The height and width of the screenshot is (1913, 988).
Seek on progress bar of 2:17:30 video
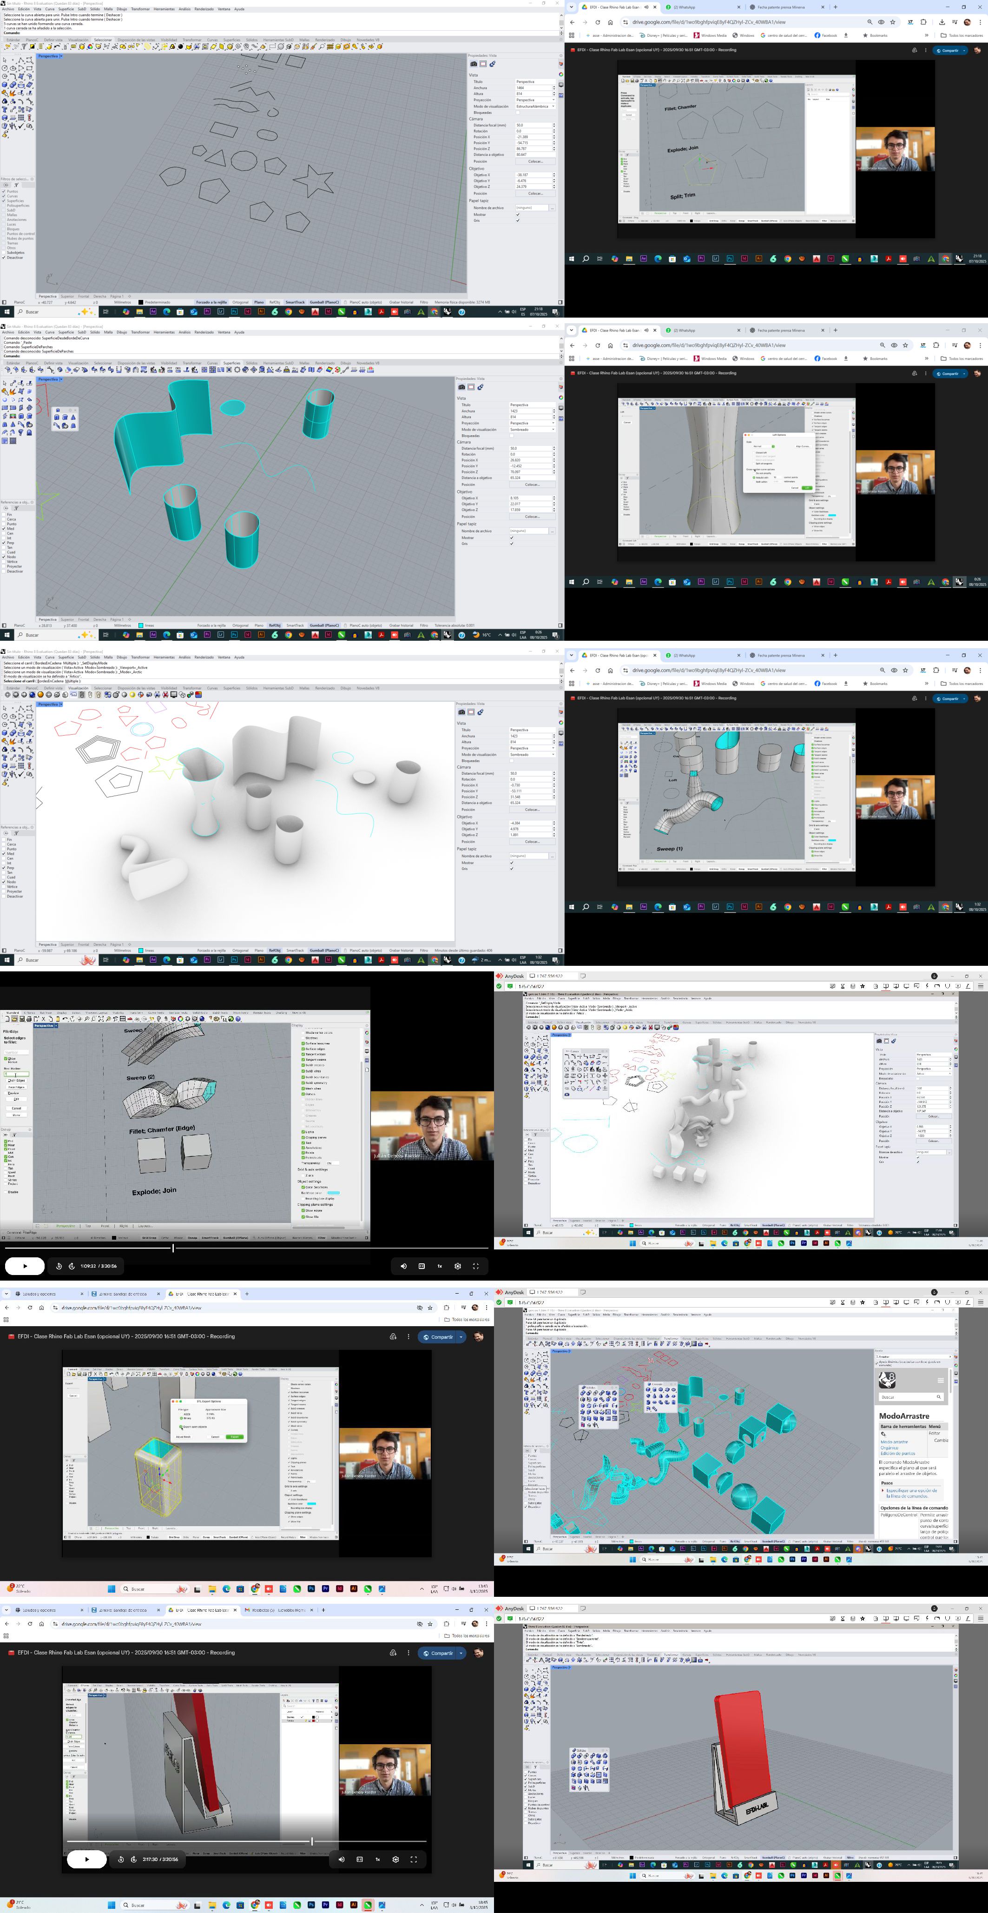(x=223, y=1841)
